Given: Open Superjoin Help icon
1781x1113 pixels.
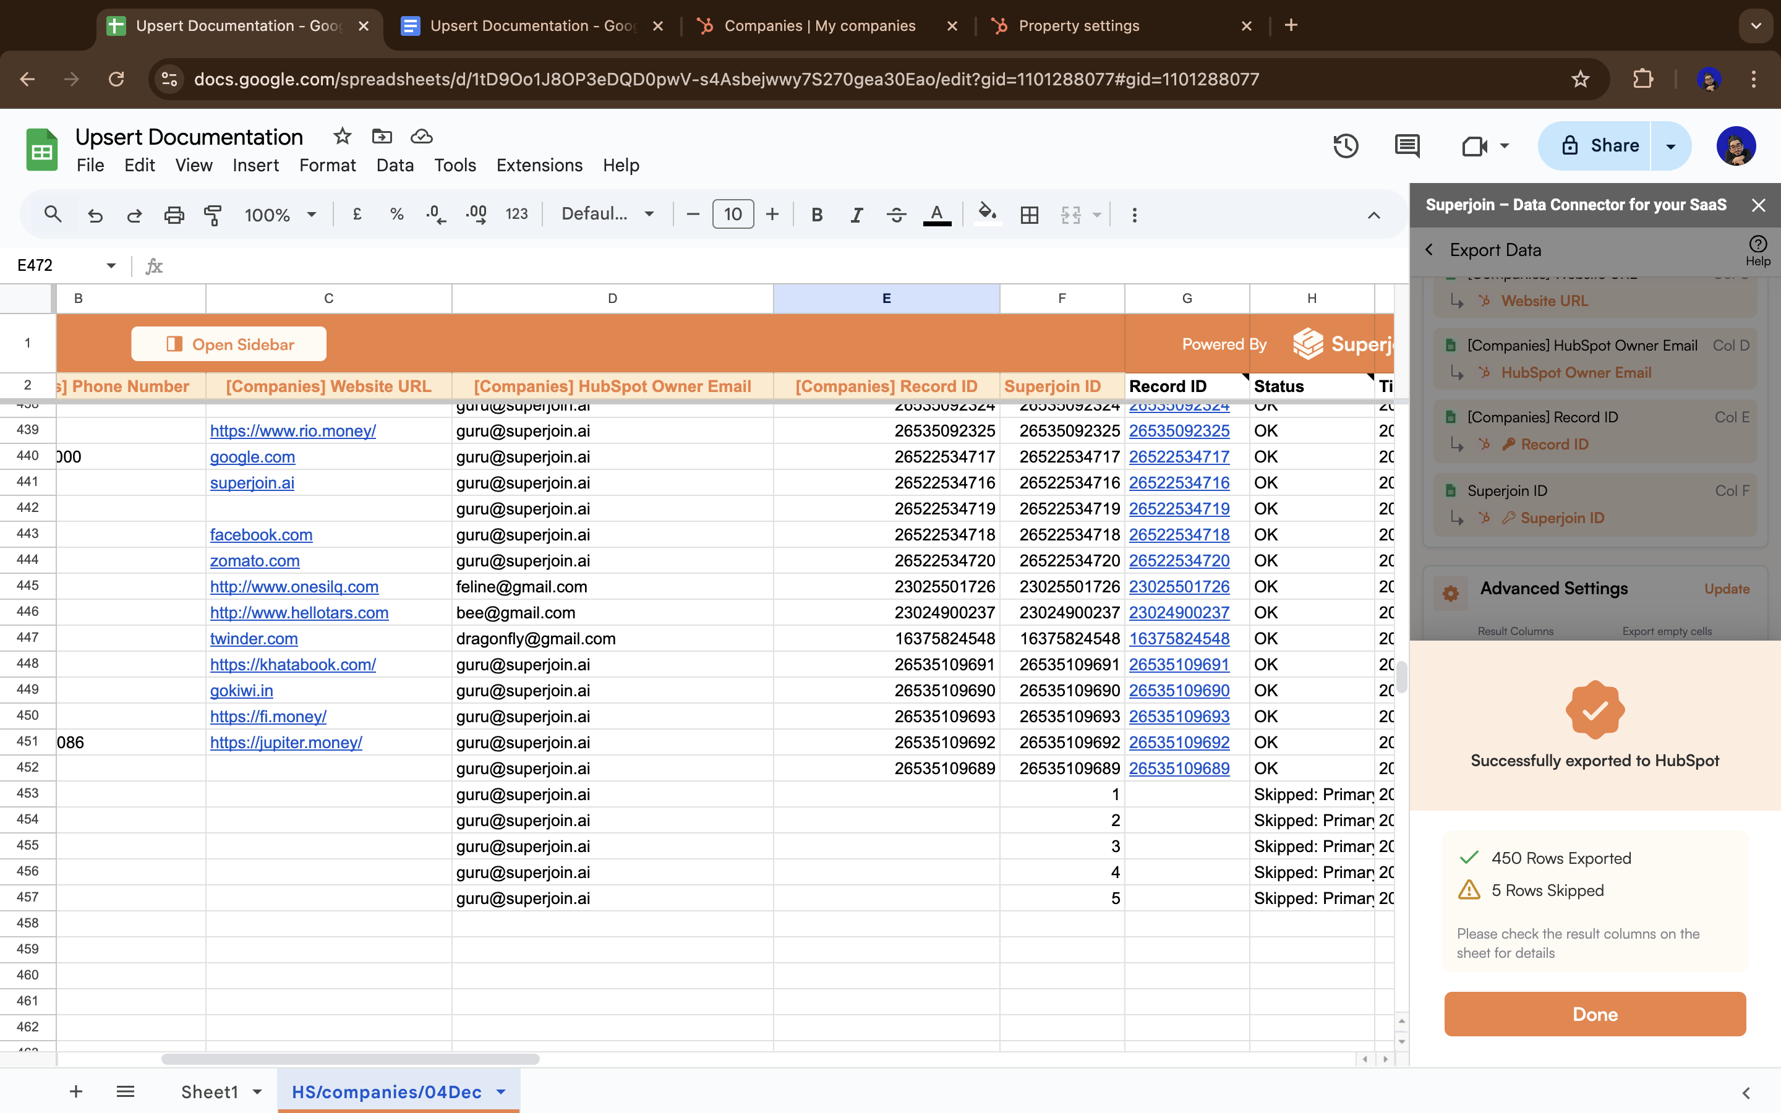Looking at the screenshot, I should [1758, 250].
